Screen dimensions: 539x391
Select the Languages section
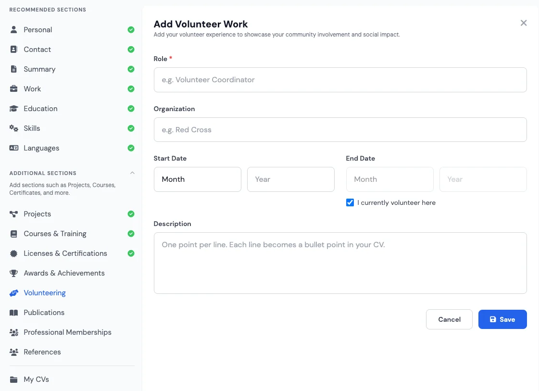point(72,148)
